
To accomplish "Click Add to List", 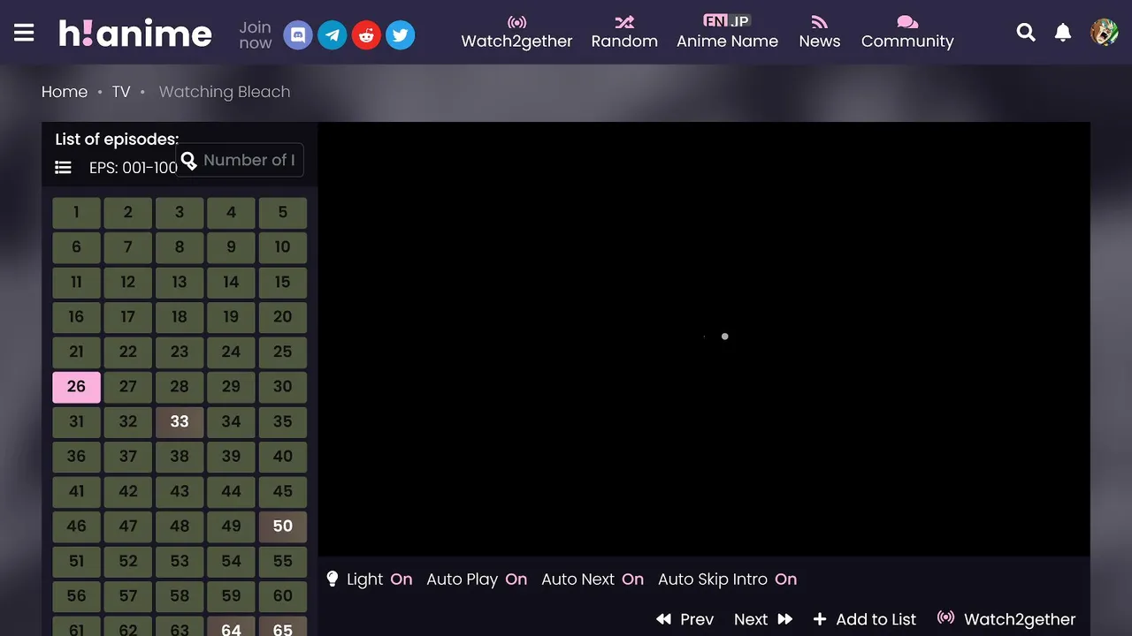I will 865,619.
